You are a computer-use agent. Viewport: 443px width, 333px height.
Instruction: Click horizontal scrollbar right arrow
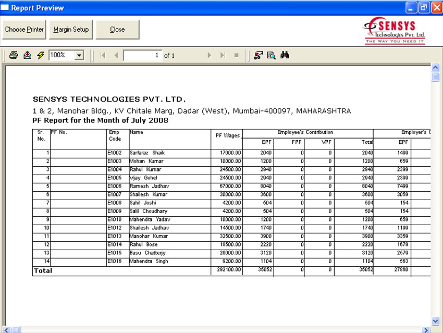click(x=426, y=329)
